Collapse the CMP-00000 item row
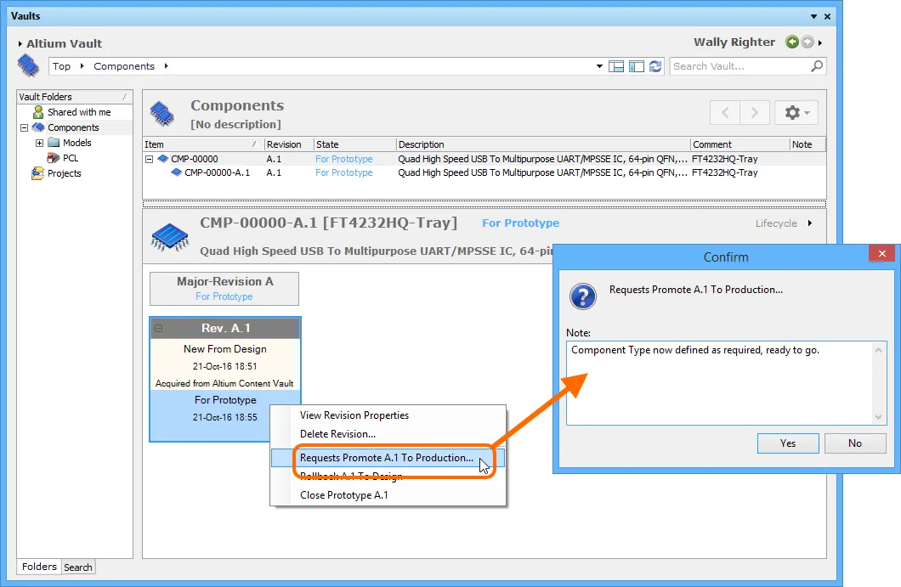The image size is (901, 587). point(150,159)
